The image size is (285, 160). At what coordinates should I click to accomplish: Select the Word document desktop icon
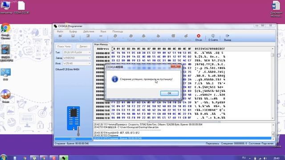coord(276,9)
